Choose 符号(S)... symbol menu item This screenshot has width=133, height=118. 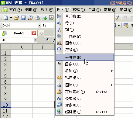click(x=85, y=50)
